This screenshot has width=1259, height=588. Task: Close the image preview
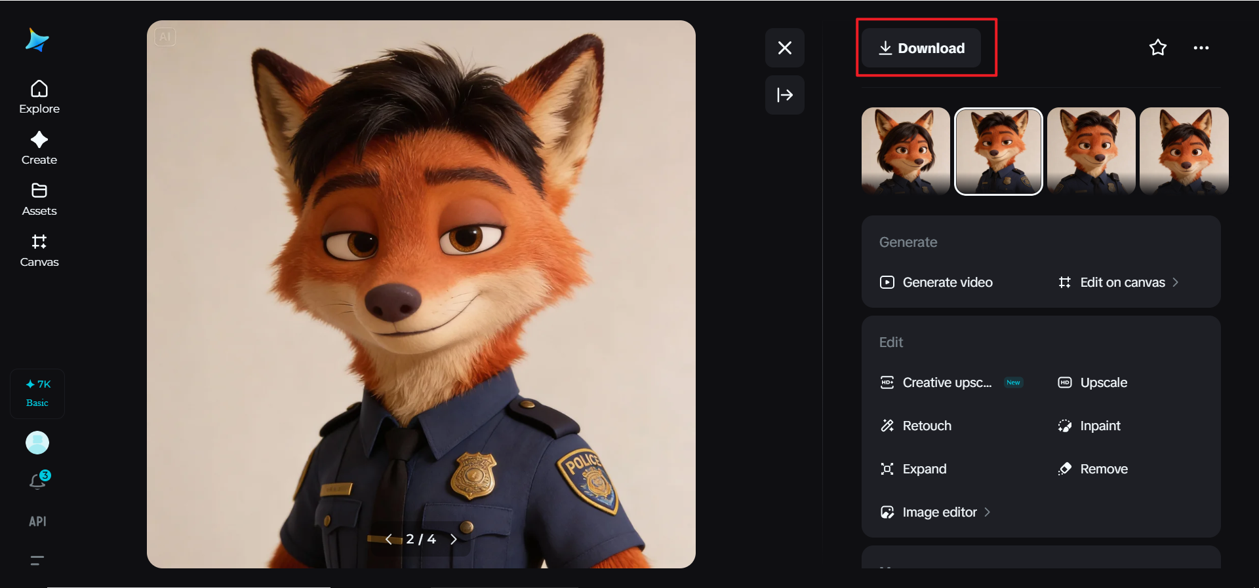point(785,48)
